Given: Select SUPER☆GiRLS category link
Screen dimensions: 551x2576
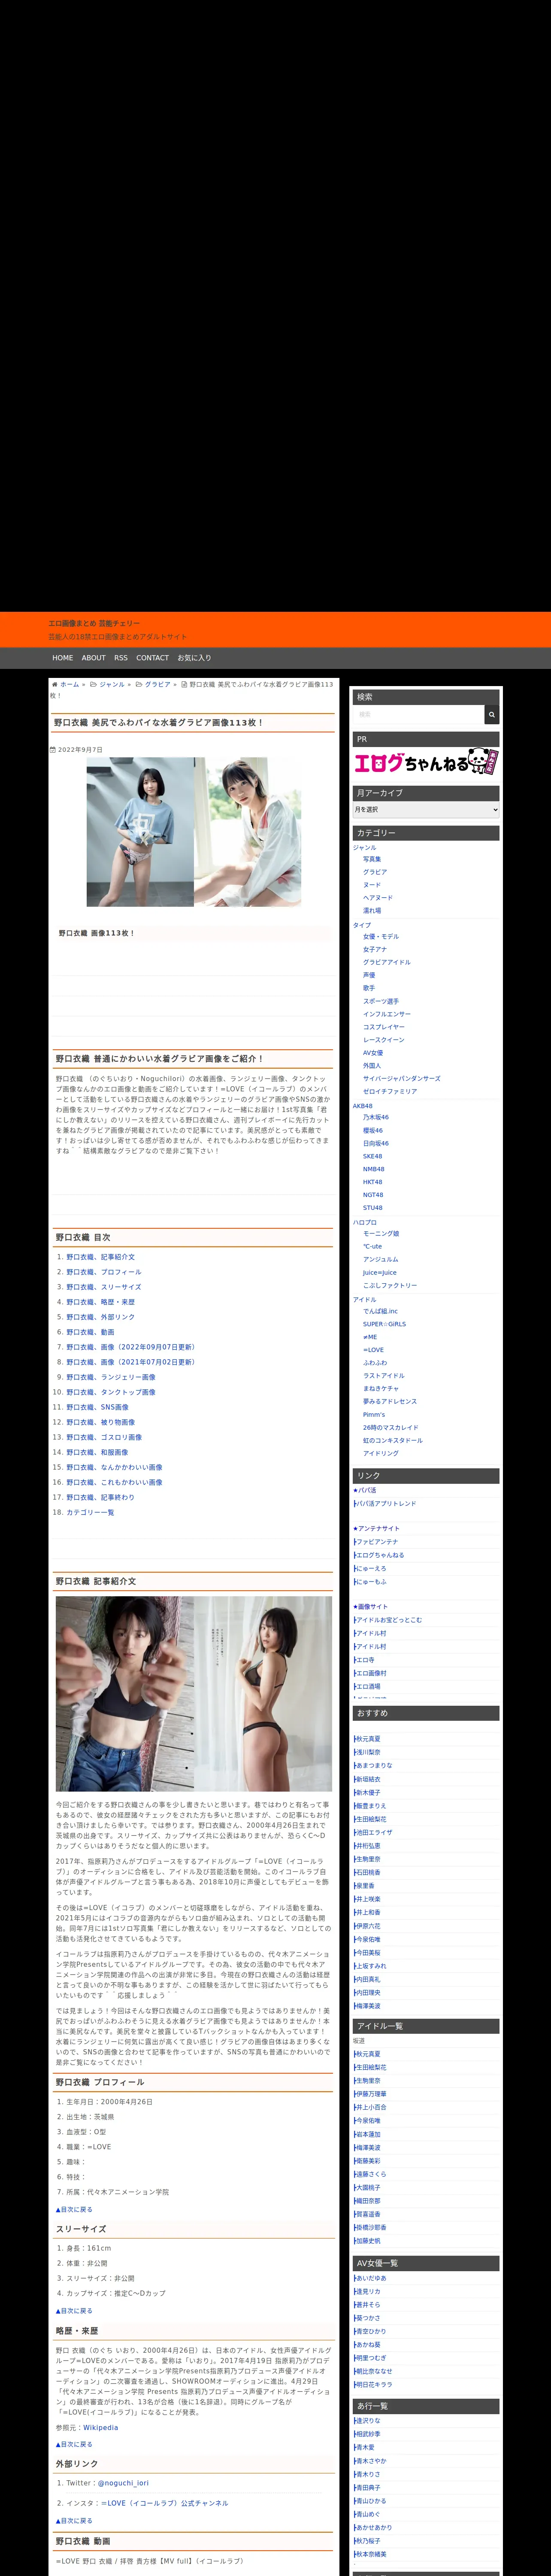Looking at the screenshot, I should (x=385, y=1325).
